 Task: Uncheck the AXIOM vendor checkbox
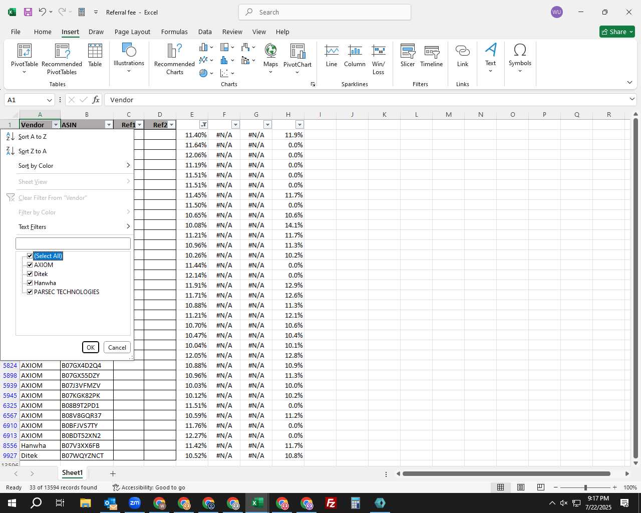[30, 265]
